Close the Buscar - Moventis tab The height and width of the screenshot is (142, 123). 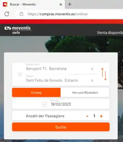(x=61, y=5)
